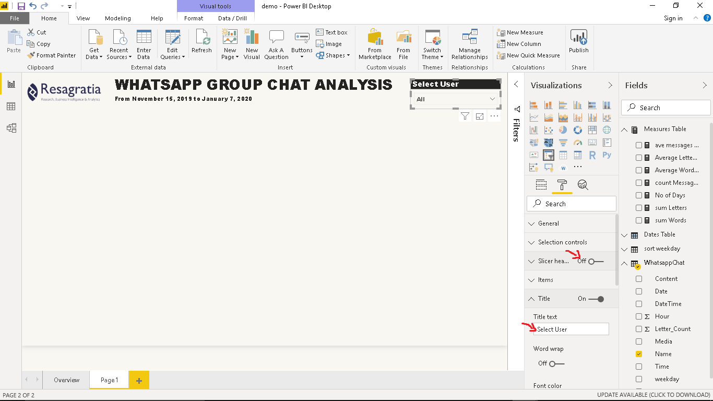The width and height of the screenshot is (713, 401).
Task: Pick the Treemap visualization
Action: [592, 130]
